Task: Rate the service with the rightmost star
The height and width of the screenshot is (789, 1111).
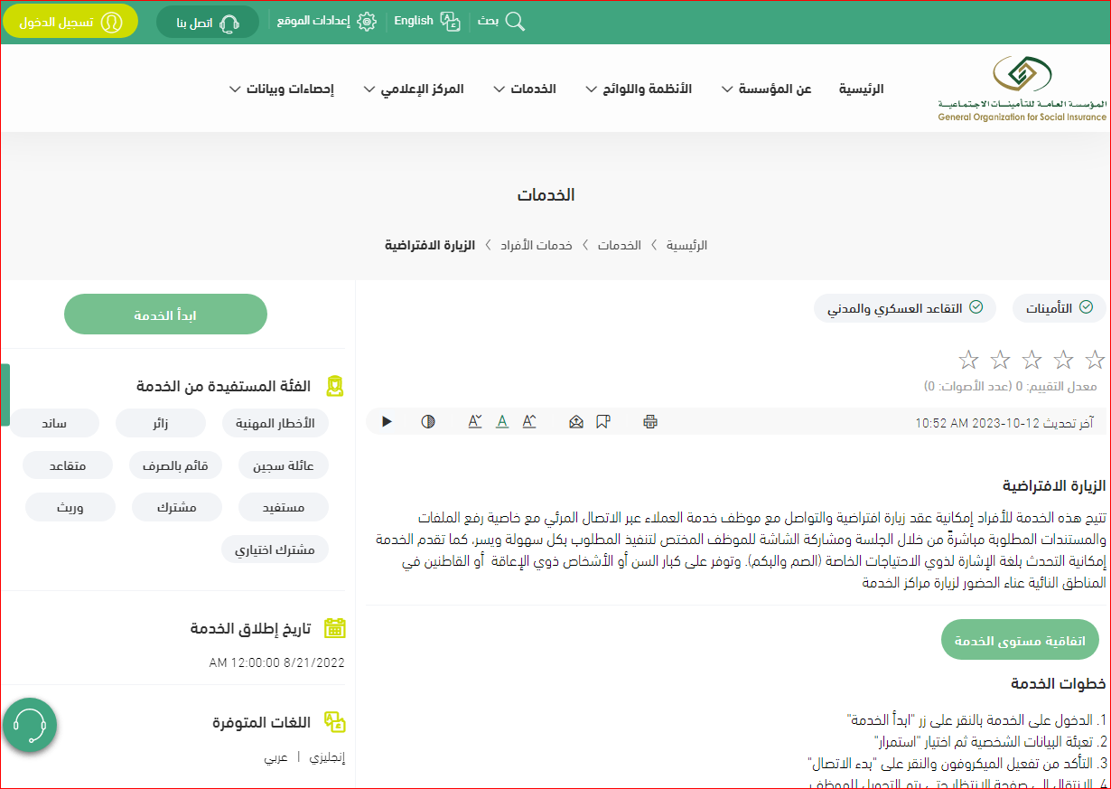Action: click(1095, 360)
